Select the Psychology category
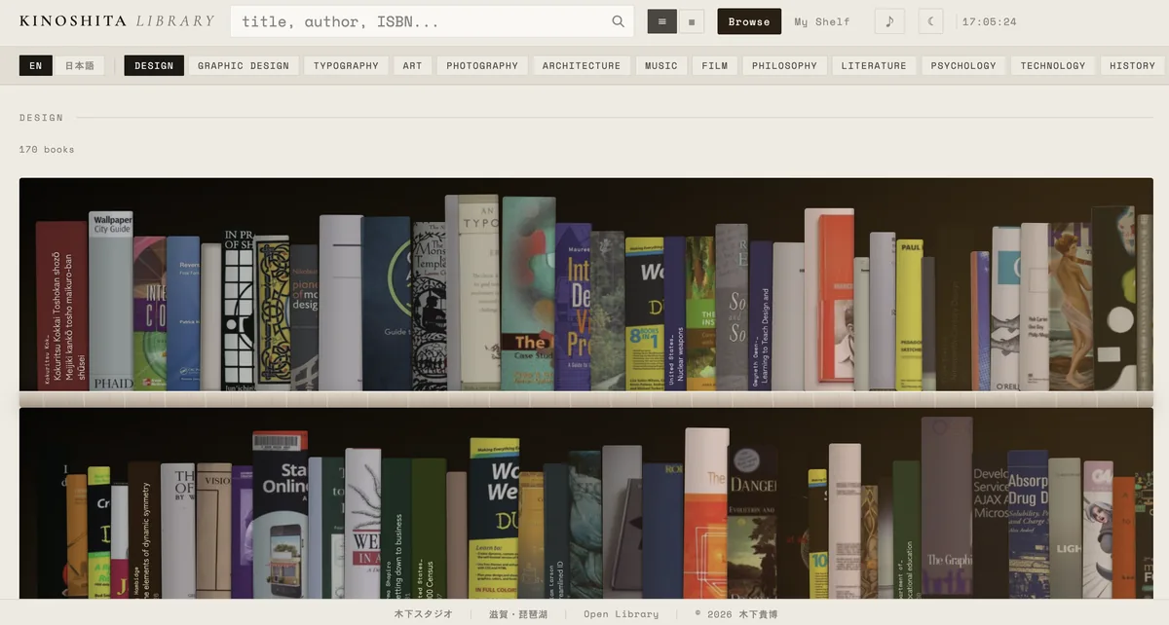Viewport: 1169px width, 625px height. (x=963, y=65)
